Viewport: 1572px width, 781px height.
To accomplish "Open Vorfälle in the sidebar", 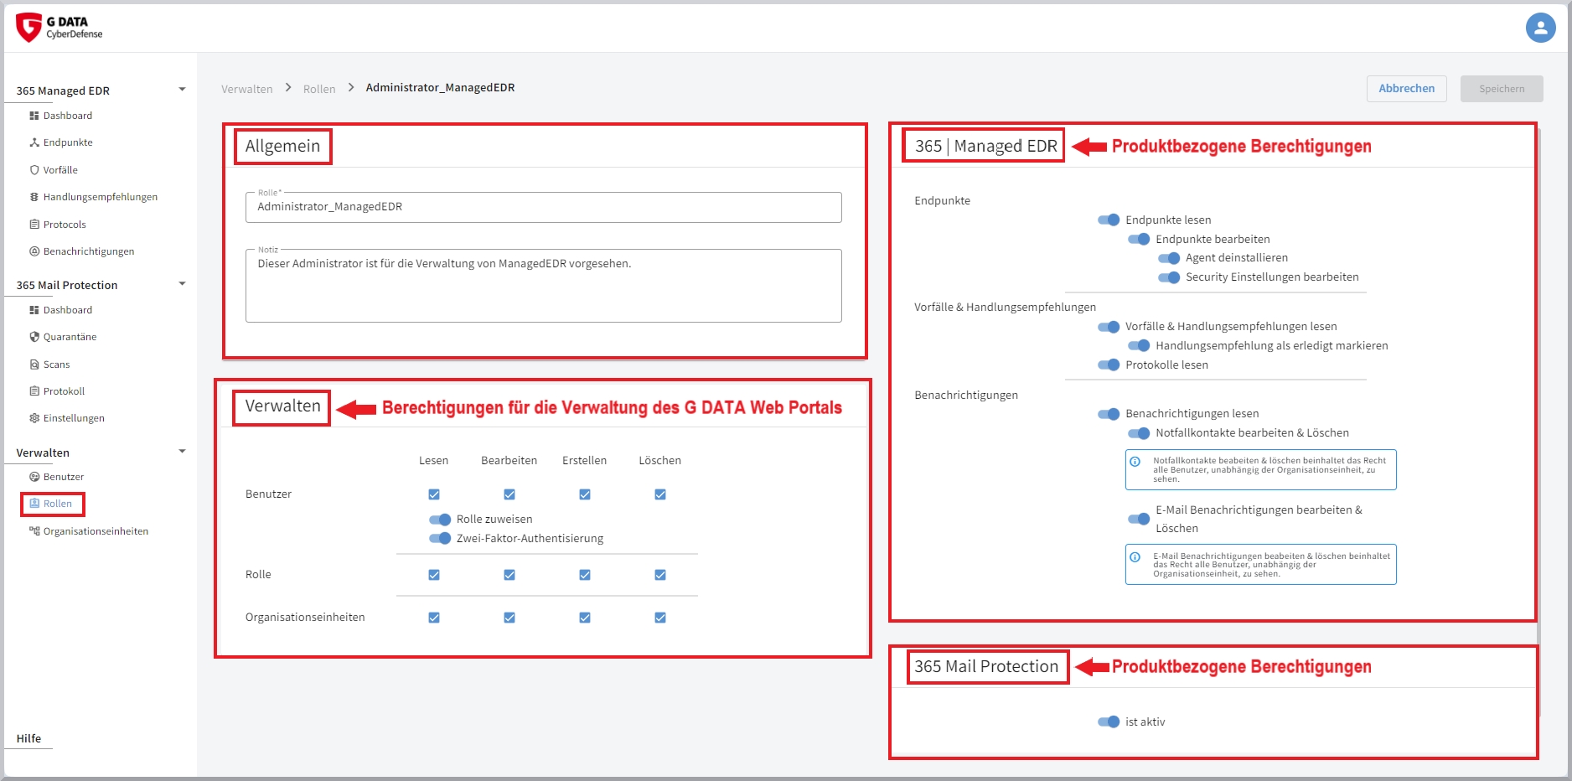I will pyautogui.click(x=60, y=170).
